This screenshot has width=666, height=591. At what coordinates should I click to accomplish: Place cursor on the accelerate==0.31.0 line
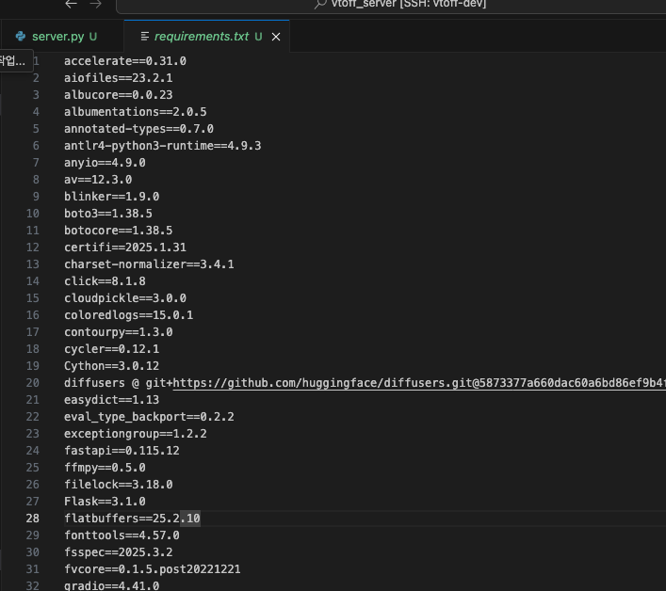[124, 61]
